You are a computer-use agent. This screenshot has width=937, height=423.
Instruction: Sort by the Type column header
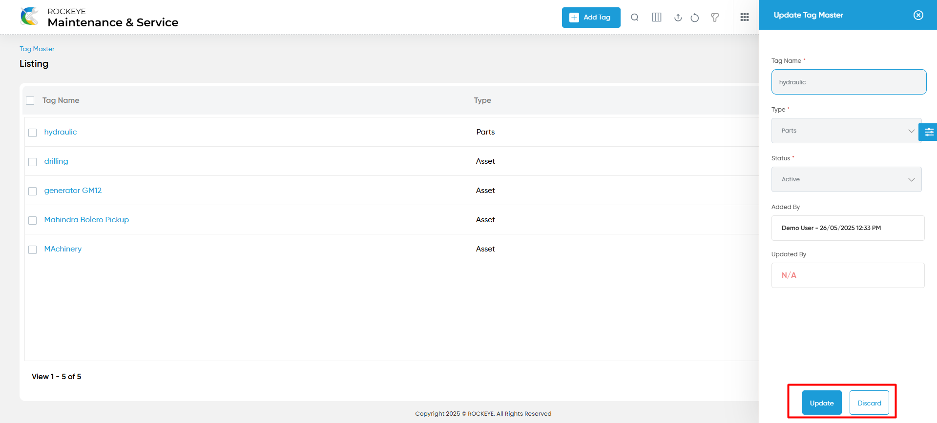(x=482, y=100)
